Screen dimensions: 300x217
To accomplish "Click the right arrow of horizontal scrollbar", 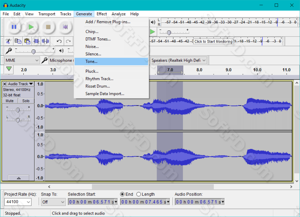I will point(291,187).
